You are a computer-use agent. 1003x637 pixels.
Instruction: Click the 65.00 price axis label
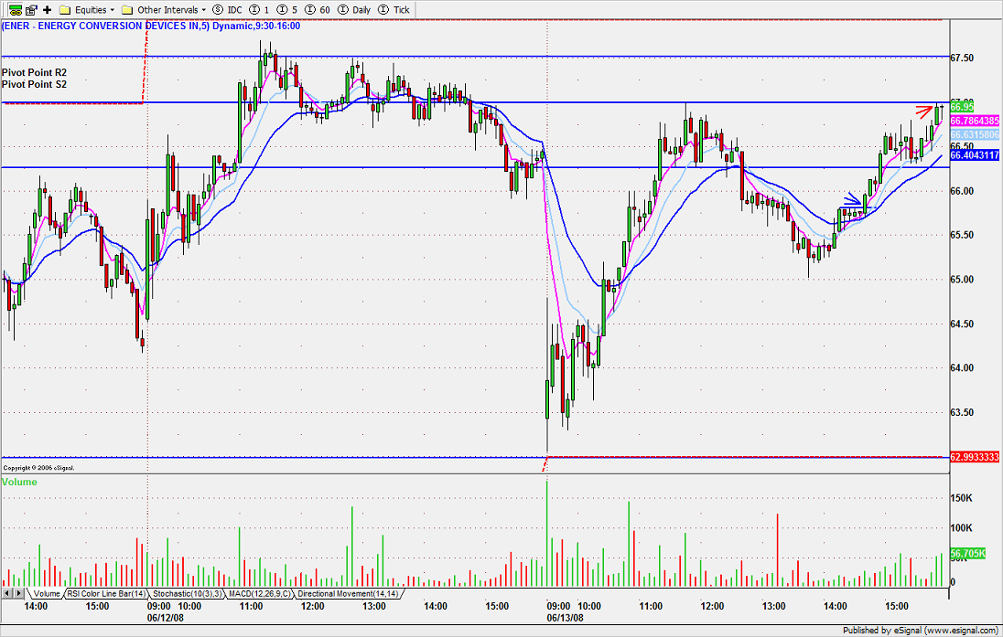tap(962, 280)
